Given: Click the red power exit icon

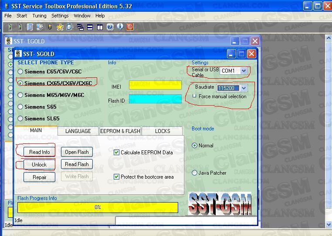Looking at the screenshot, I should click(130, 27).
